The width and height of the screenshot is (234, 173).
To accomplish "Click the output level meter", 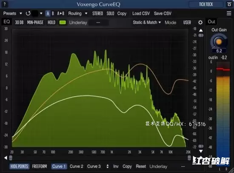I will click(223, 114).
